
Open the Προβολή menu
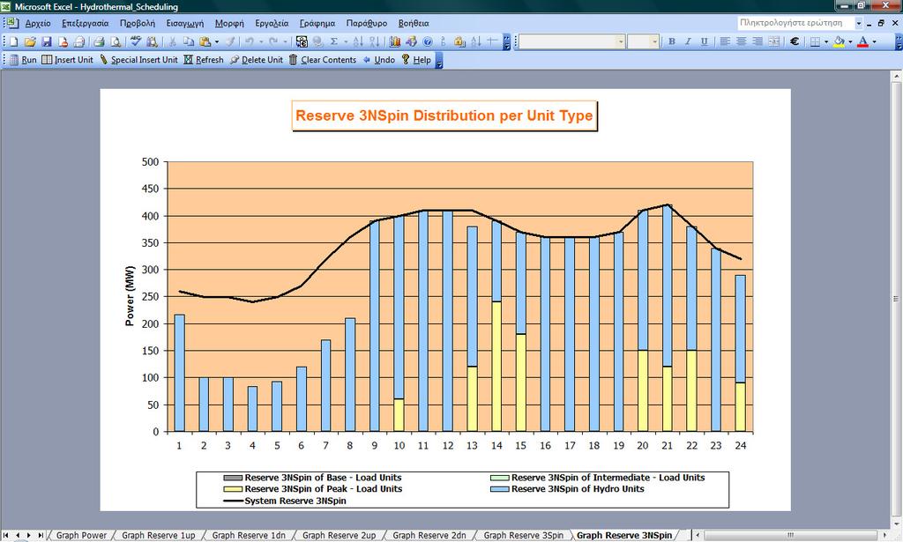click(137, 24)
